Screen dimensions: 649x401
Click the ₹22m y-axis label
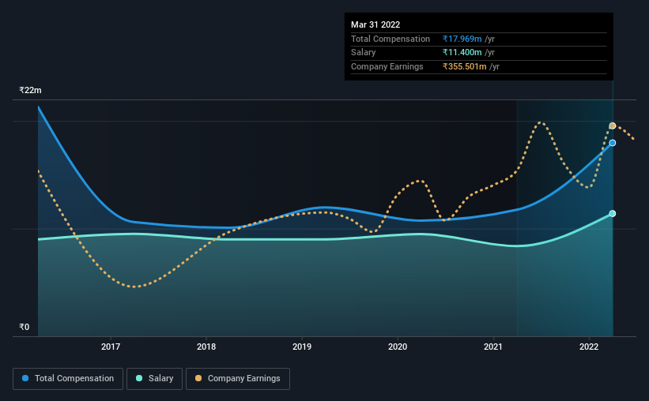pos(30,90)
